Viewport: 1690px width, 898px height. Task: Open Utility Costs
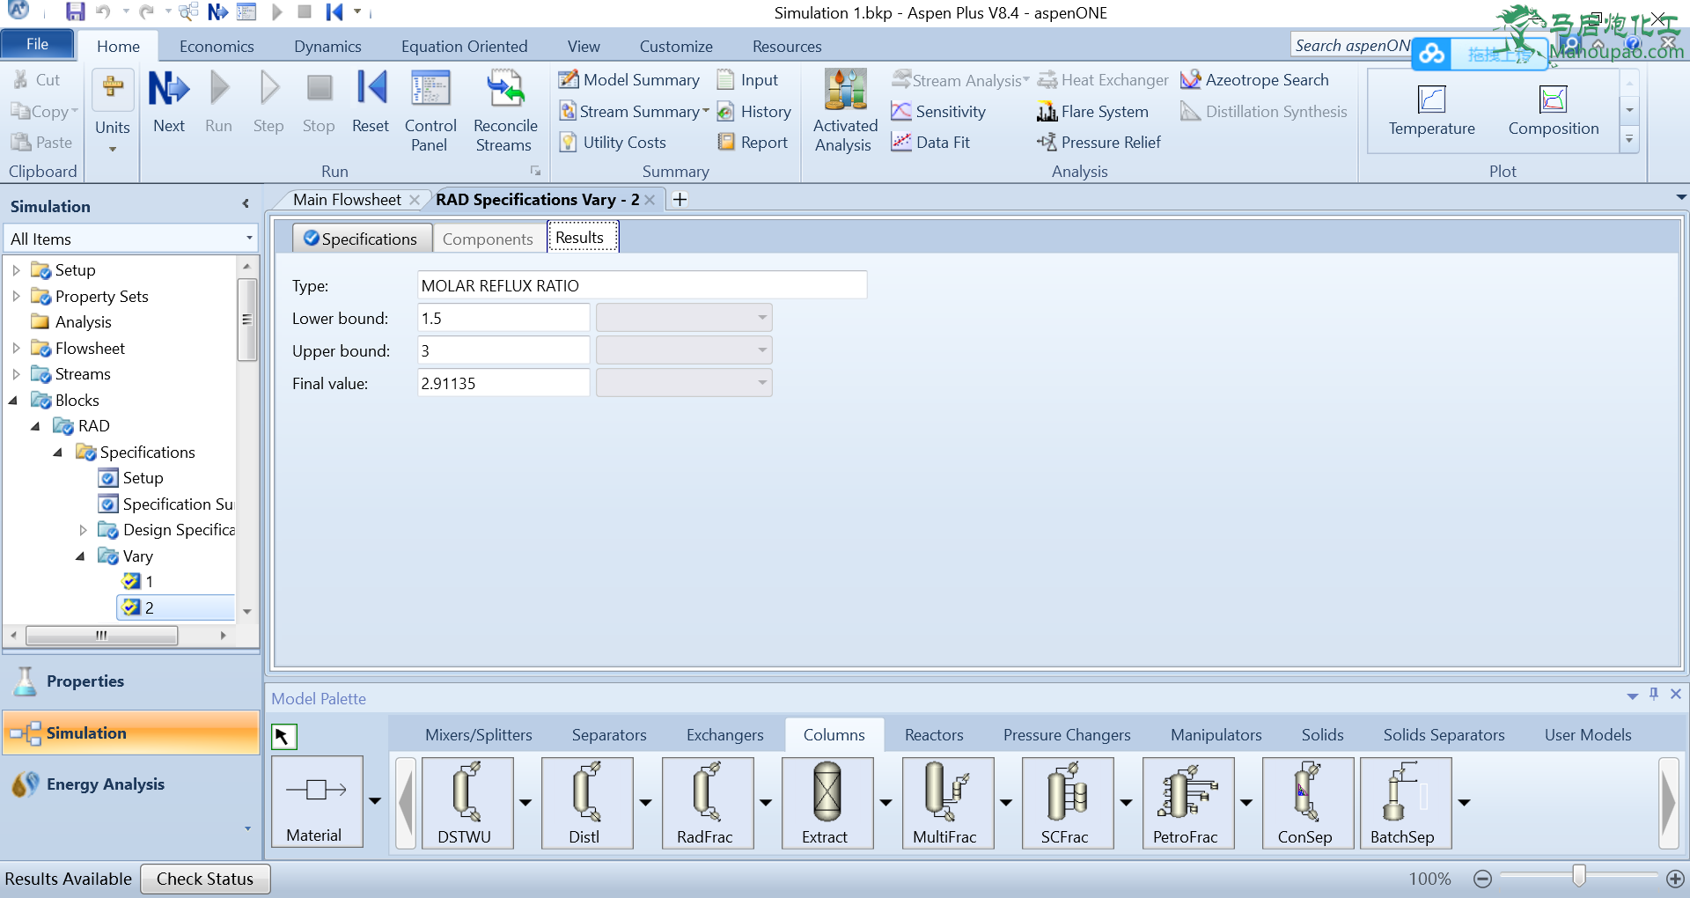pyautogui.click(x=613, y=143)
